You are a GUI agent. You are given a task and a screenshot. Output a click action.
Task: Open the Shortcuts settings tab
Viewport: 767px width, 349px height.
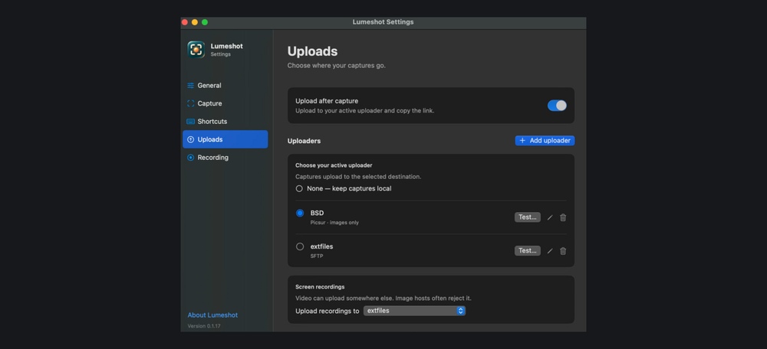pyautogui.click(x=225, y=122)
